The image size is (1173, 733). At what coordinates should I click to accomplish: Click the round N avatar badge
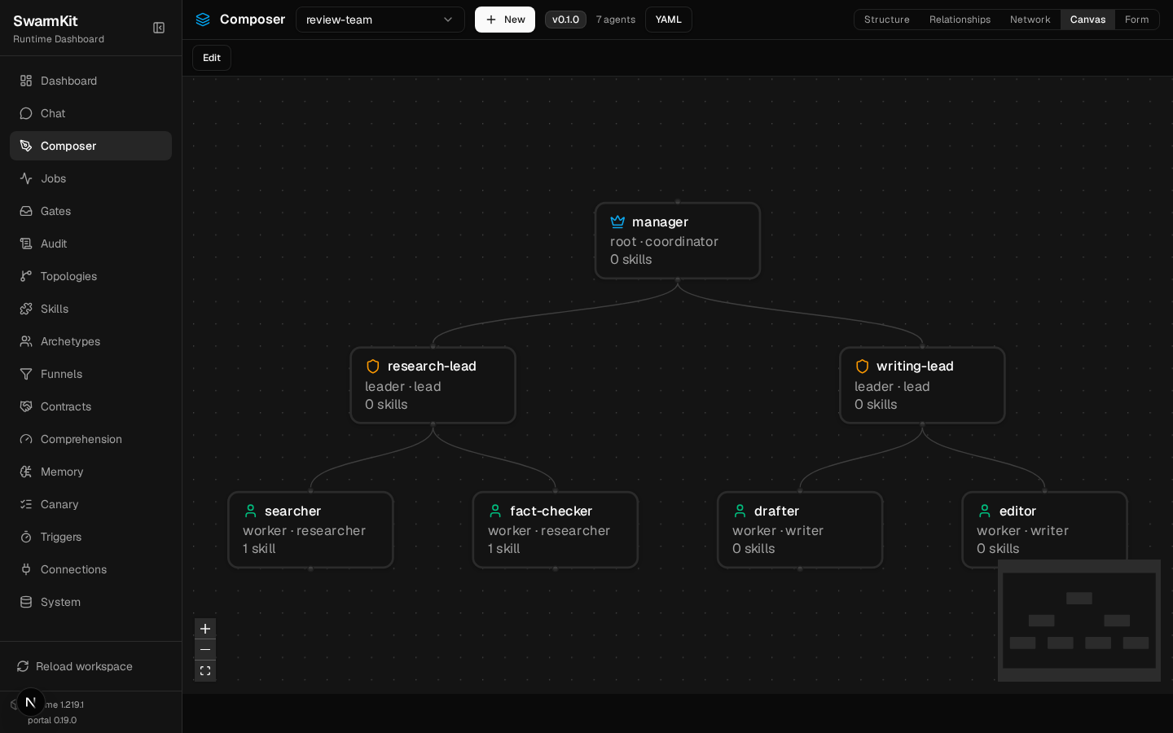31,702
